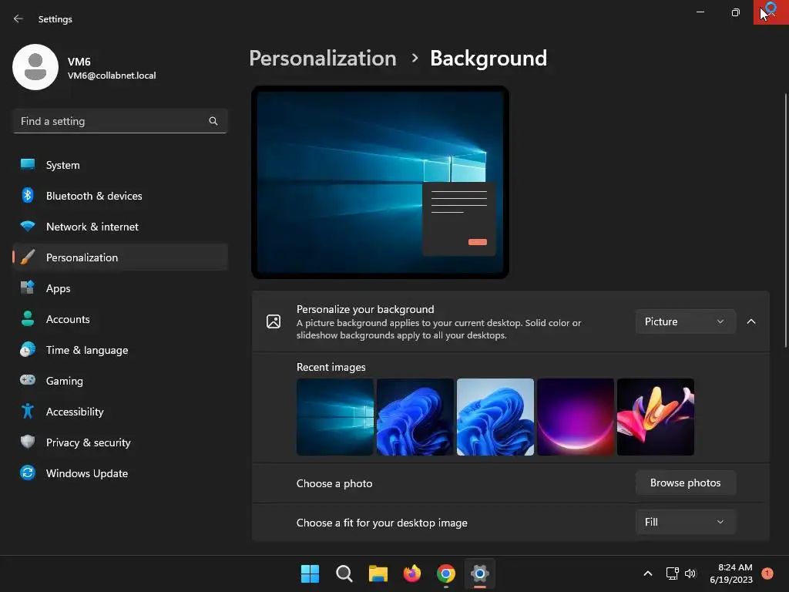Click the Windows Update refresh icon
Image resolution: width=789 pixels, height=592 pixels.
pos(28,473)
